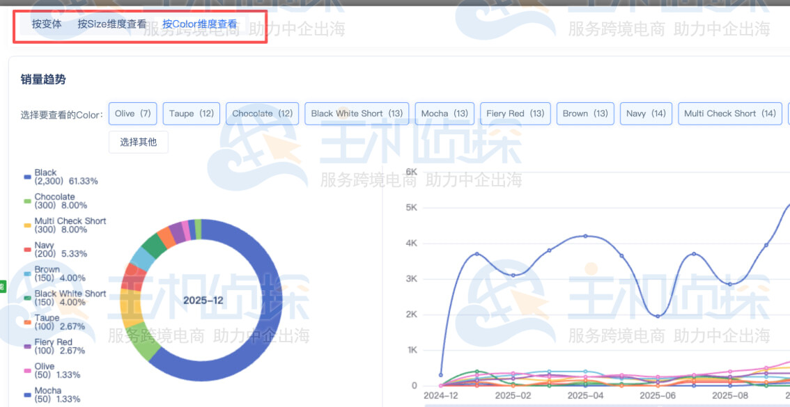Viewport: 790px width, 407px height.
Task: Click the Navy (200) 5.33% legend text
Action: [x=61, y=250]
